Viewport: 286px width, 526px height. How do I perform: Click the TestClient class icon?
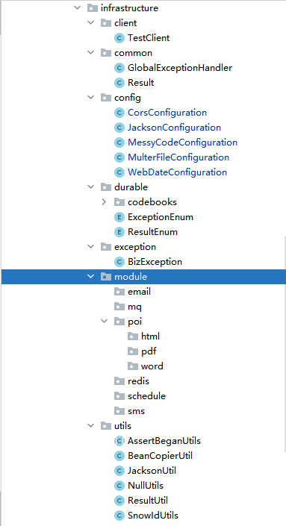(x=119, y=38)
